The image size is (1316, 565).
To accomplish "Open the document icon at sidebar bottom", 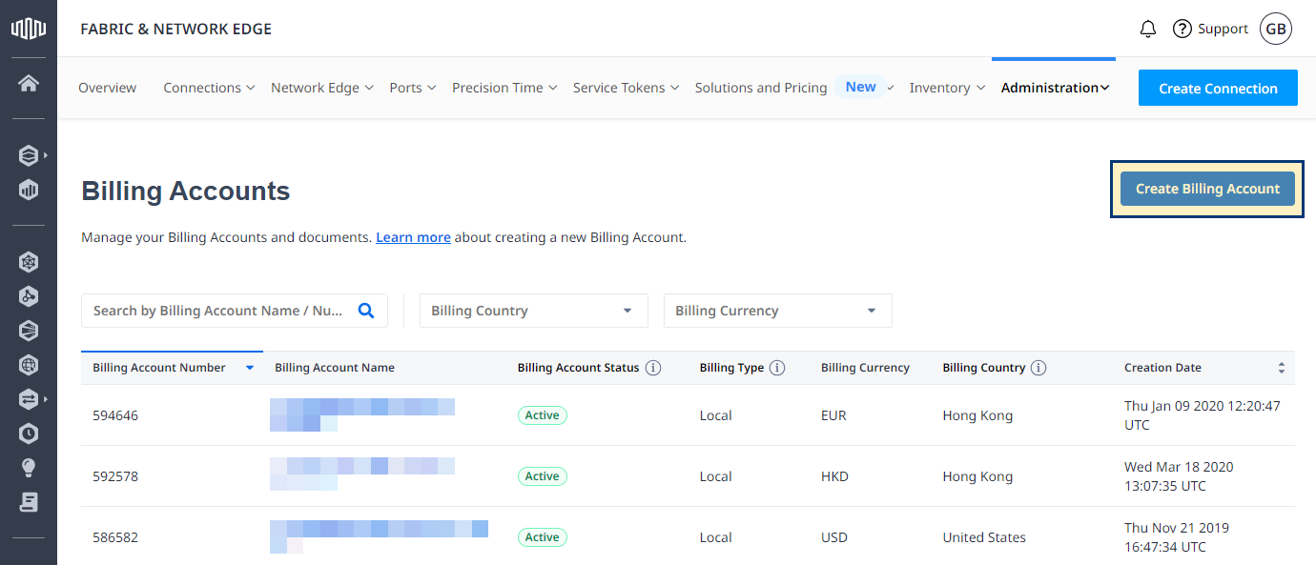I will (x=29, y=502).
